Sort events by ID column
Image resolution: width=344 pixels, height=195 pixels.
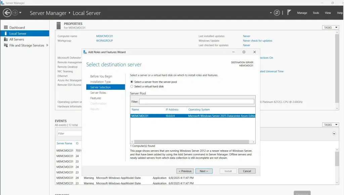77,143
